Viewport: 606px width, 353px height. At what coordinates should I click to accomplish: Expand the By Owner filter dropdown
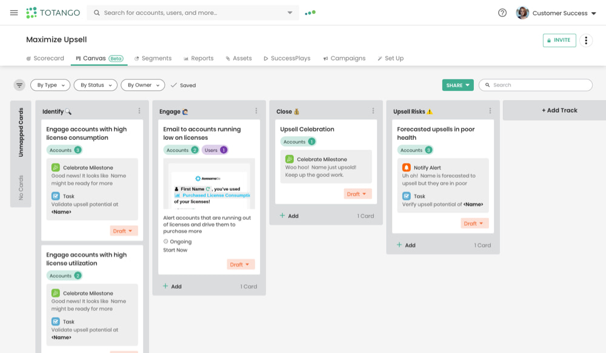[143, 85]
